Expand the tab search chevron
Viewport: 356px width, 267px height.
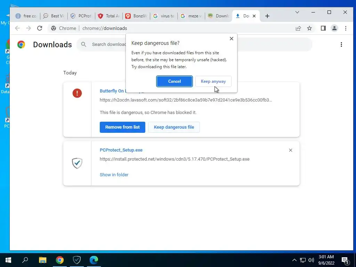[297, 12]
